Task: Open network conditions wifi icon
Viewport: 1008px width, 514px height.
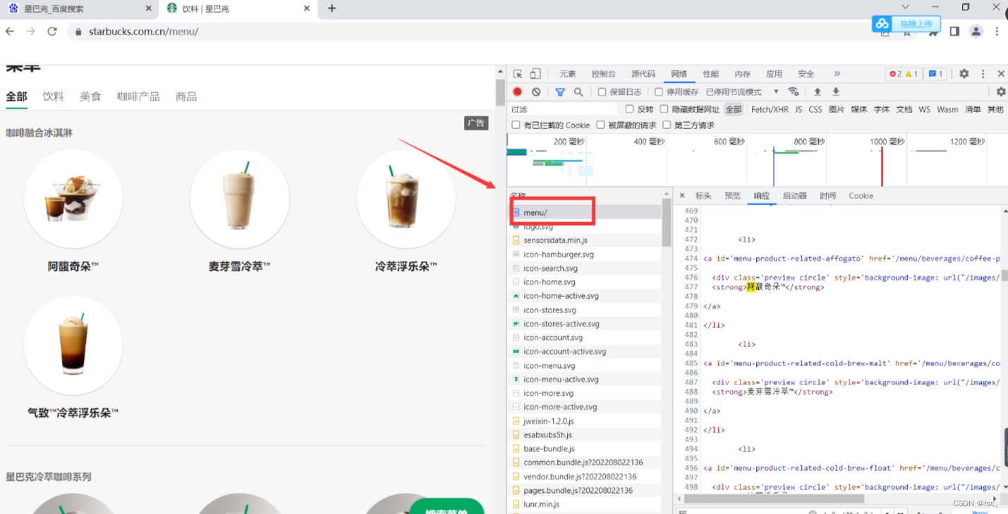Action: [x=794, y=92]
